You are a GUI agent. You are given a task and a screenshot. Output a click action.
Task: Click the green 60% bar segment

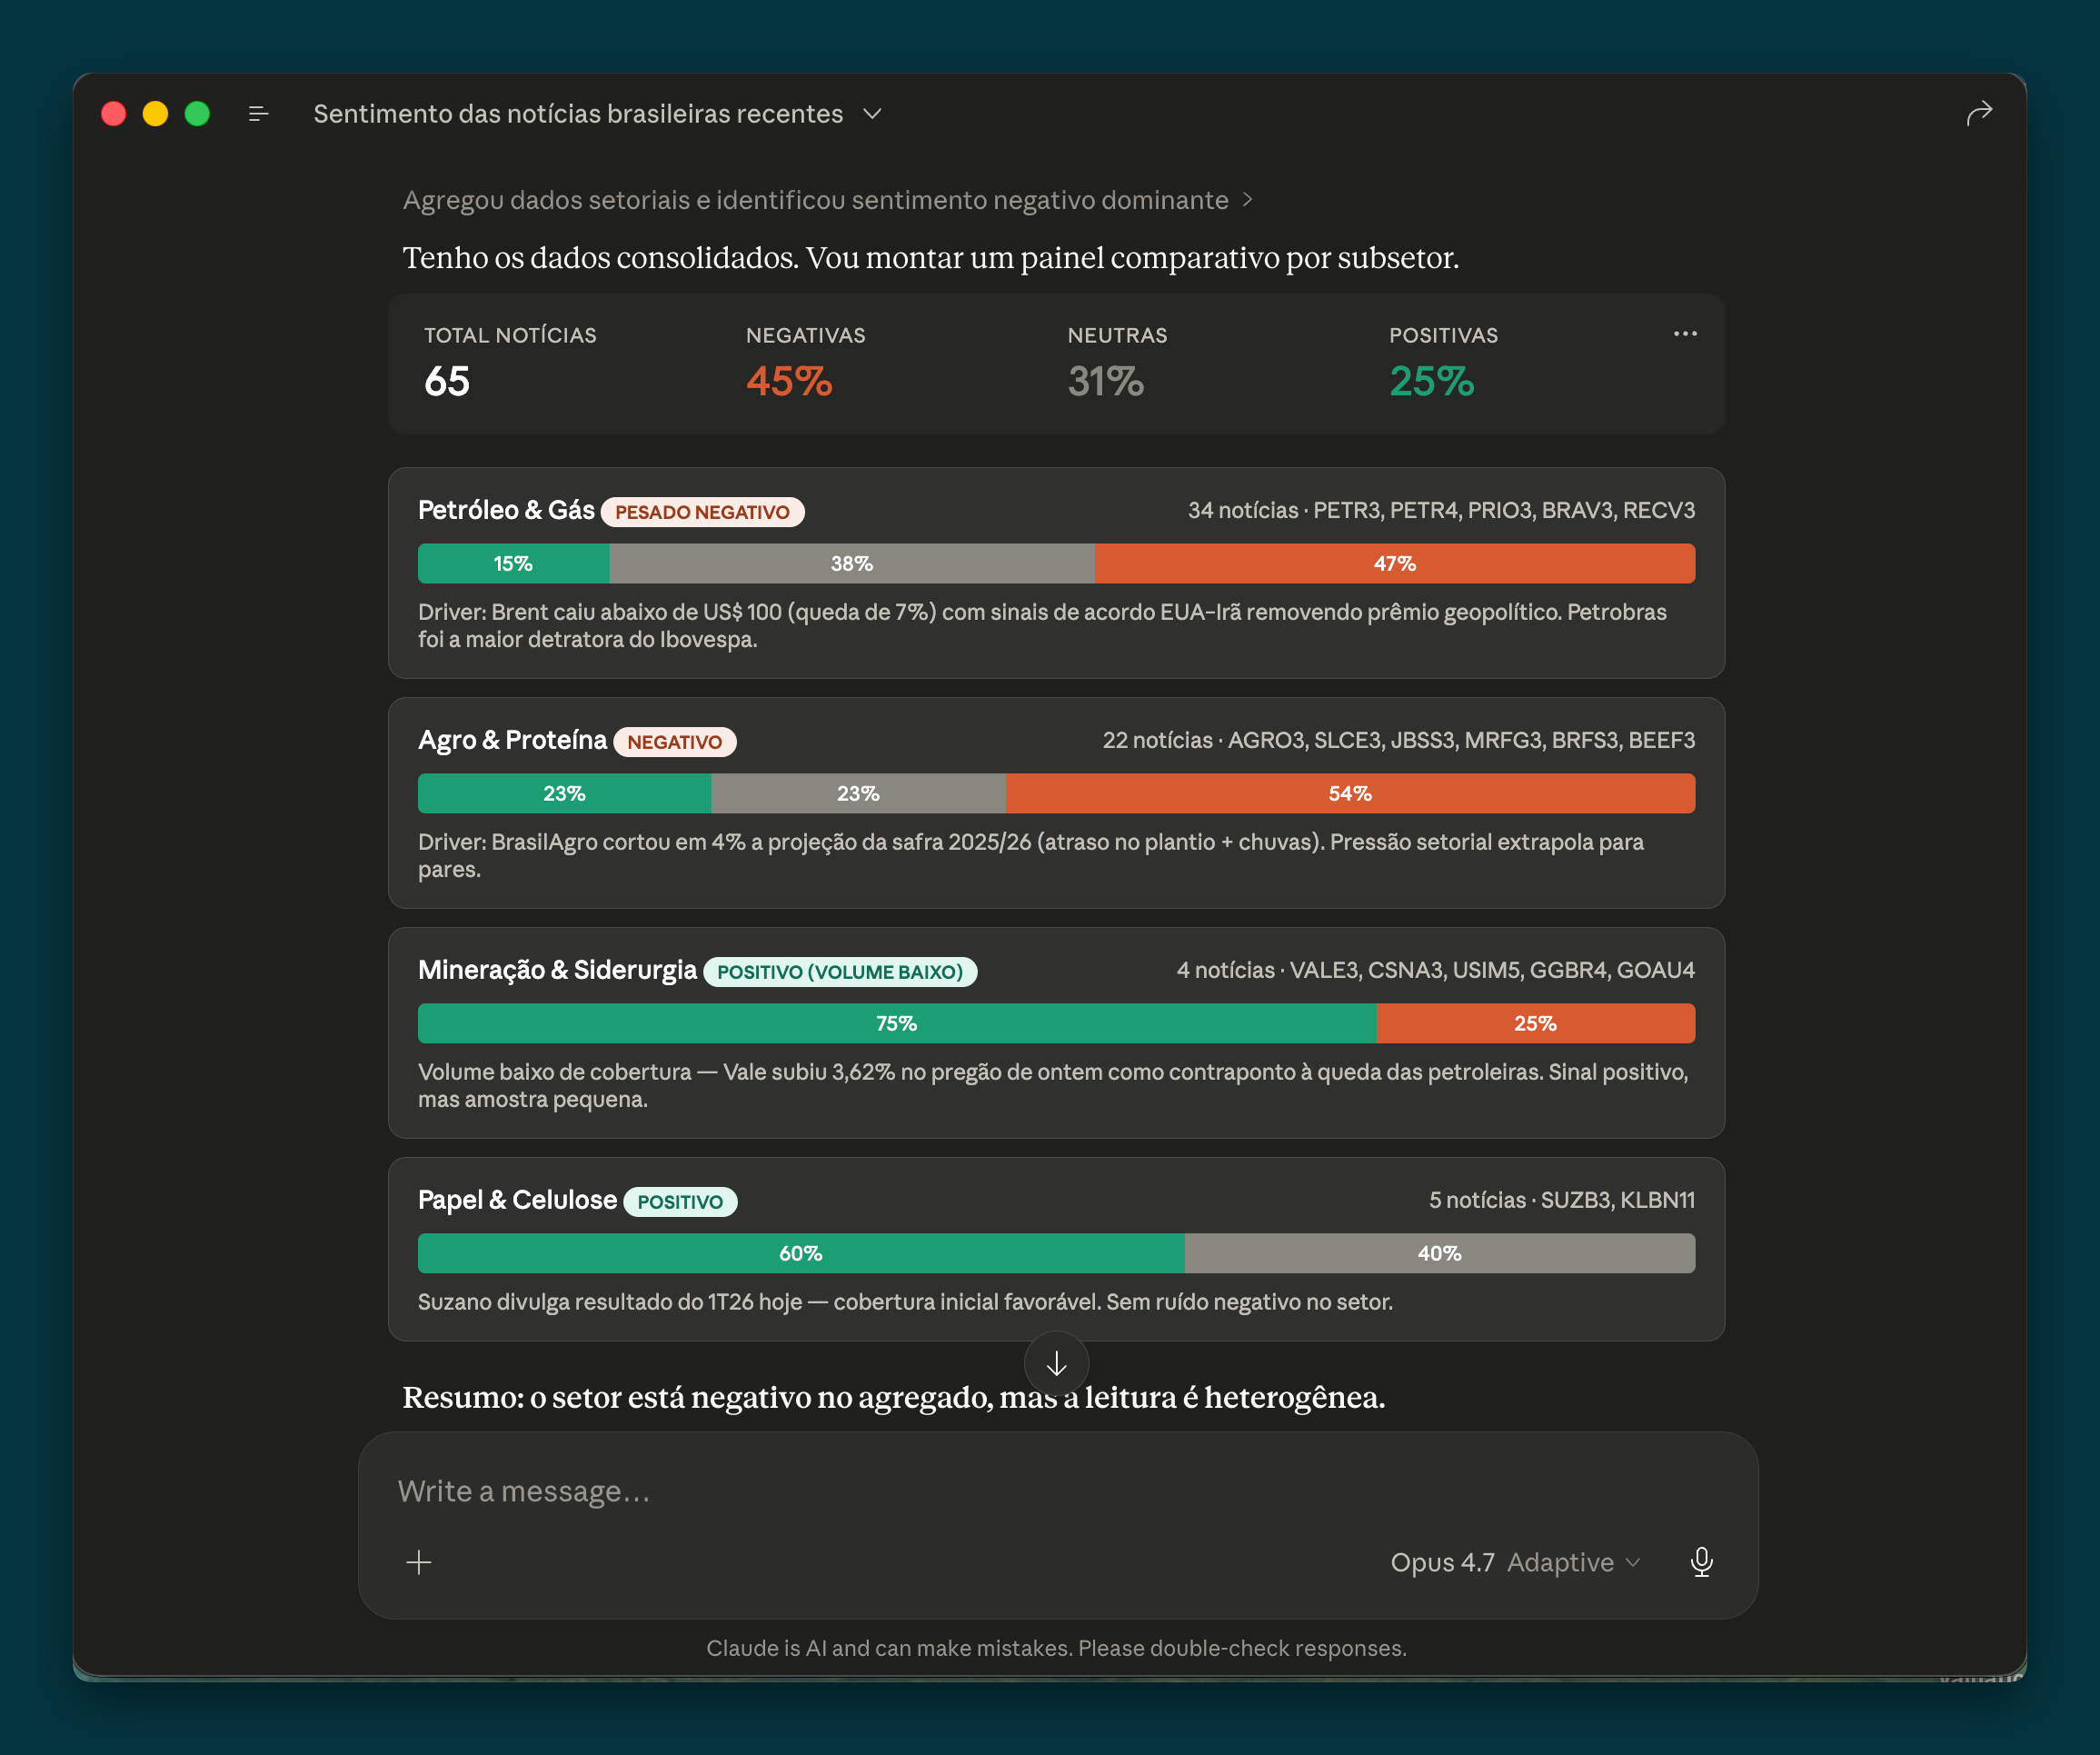[801, 1254]
